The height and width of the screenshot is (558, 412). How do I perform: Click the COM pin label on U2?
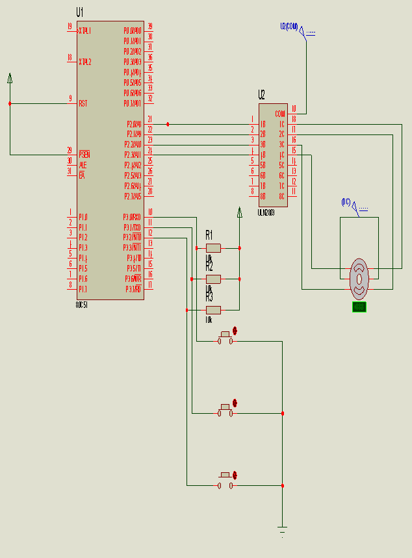[280, 114]
